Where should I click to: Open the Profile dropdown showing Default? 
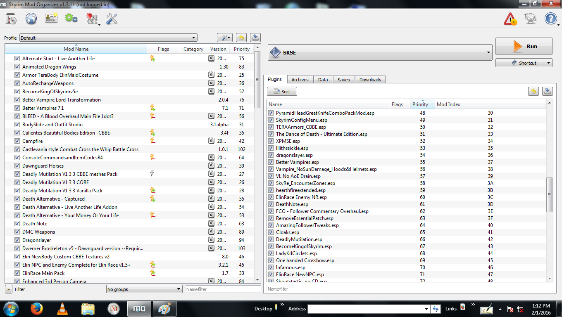pos(108,38)
